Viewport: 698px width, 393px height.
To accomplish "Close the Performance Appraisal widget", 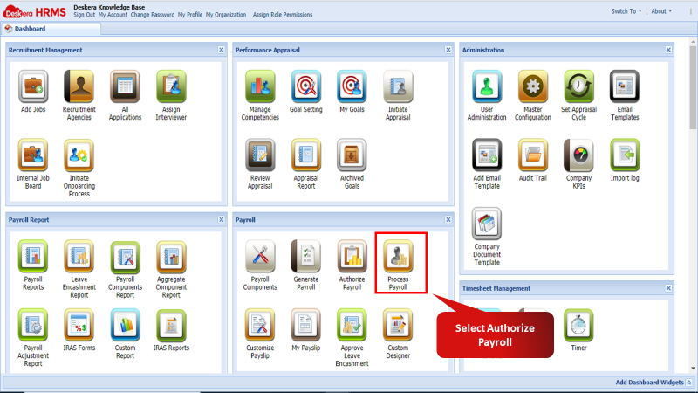I will (448, 50).
